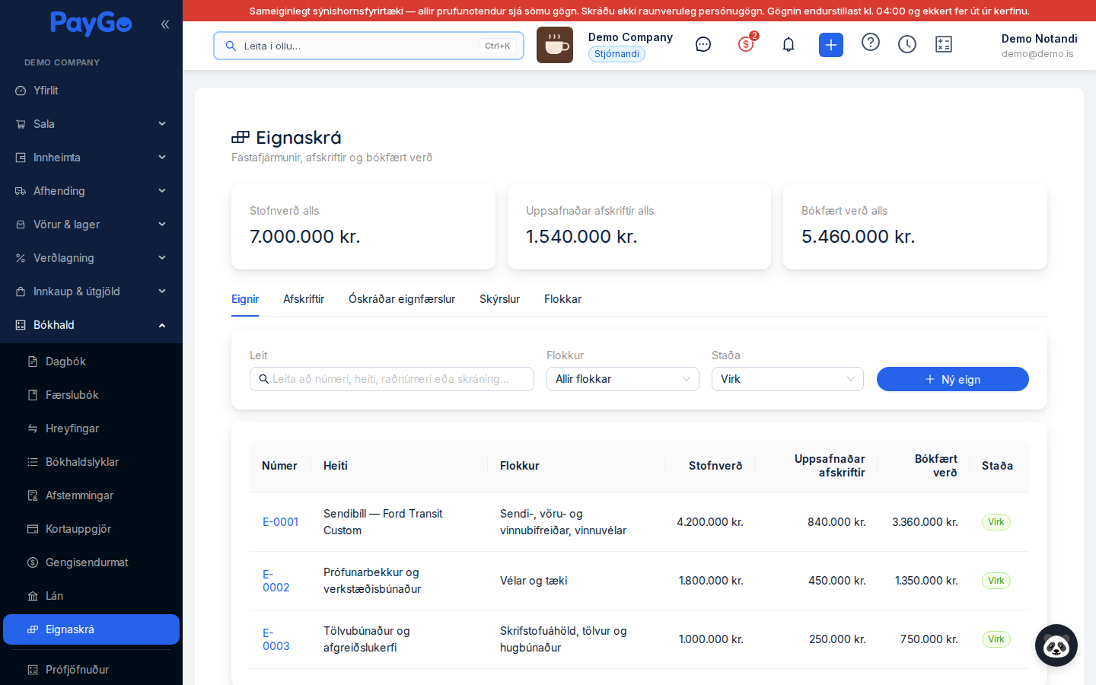Open the Staða dropdown filter

[x=788, y=379]
